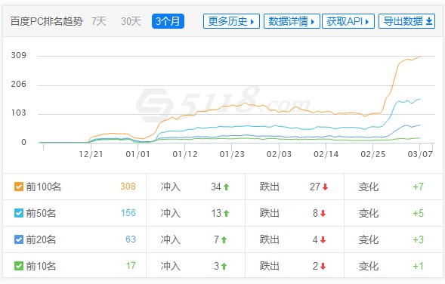Click the red down arrow in 前10名 row

pyautogui.click(x=323, y=266)
